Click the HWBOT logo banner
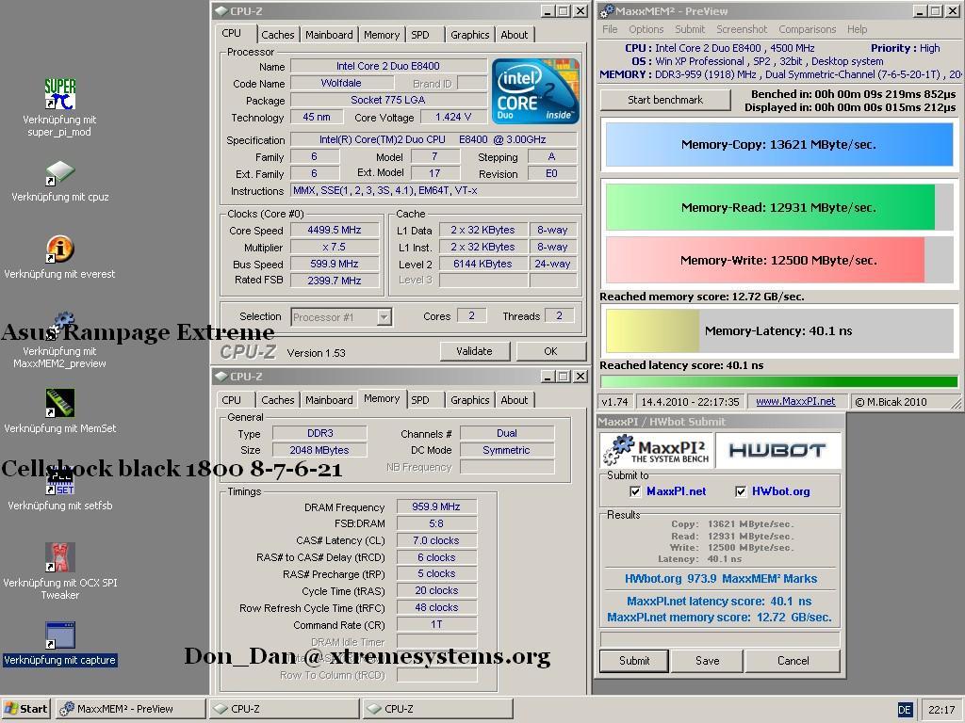The image size is (965, 723). coord(777,450)
